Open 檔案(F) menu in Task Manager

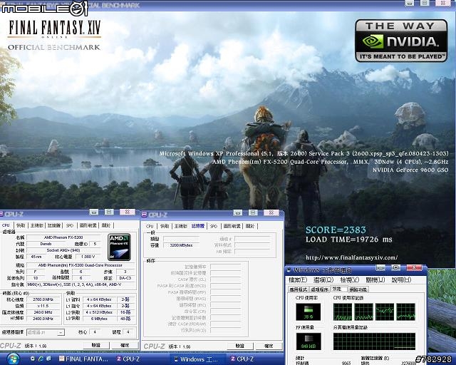298,280
